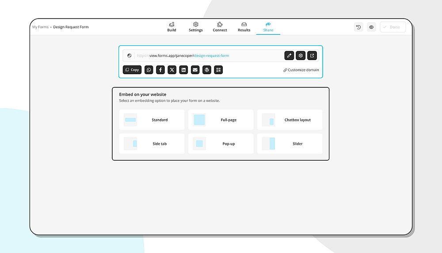442x253 pixels.
Task: Open version history clock icon
Action: (358, 27)
